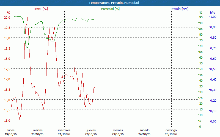Click the "sábado" day label
The image size is (220, 137).
(x=145, y=130)
